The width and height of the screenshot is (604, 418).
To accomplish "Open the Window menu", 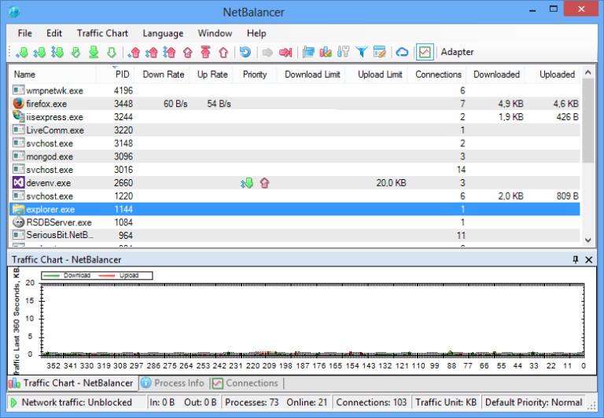I will pyautogui.click(x=215, y=34).
